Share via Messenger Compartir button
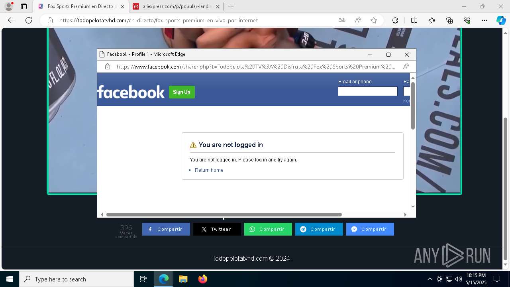The width and height of the screenshot is (510, 287). [370, 229]
